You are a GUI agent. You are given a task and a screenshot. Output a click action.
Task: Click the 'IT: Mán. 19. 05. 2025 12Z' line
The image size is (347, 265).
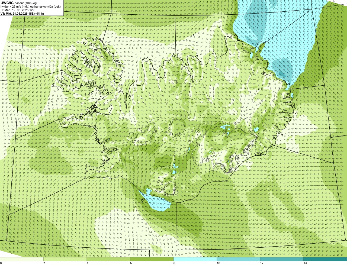tap(18, 10)
